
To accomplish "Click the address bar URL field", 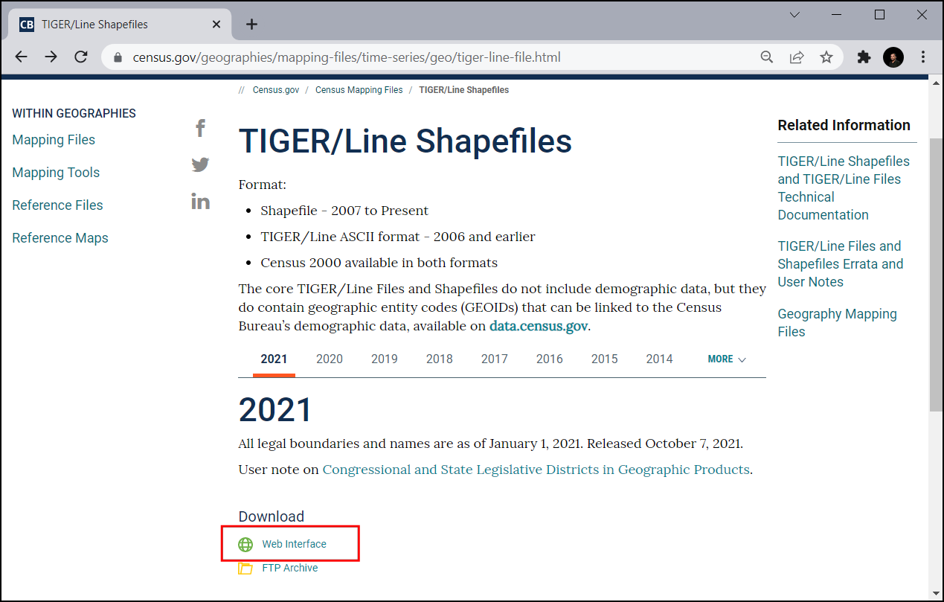I will (x=431, y=57).
